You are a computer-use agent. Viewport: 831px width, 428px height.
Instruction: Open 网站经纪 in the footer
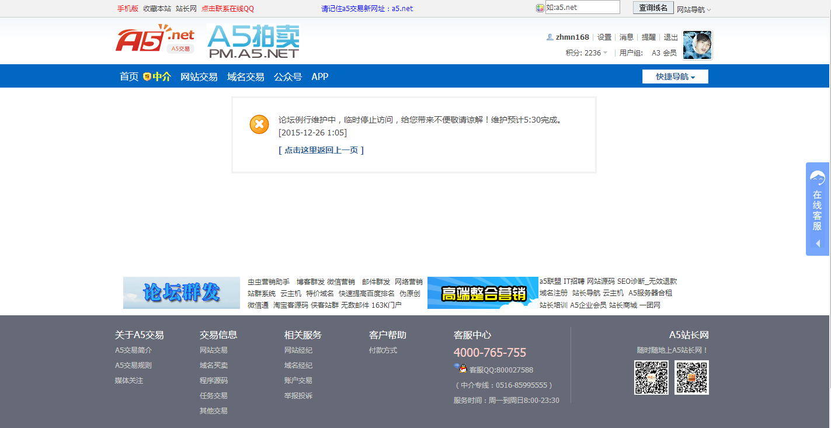(298, 350)
